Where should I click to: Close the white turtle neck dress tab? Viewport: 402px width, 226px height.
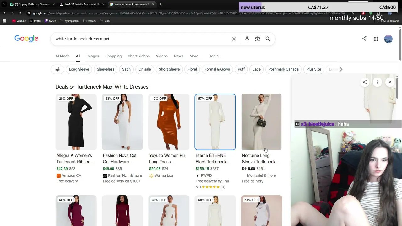coord(153,4)
